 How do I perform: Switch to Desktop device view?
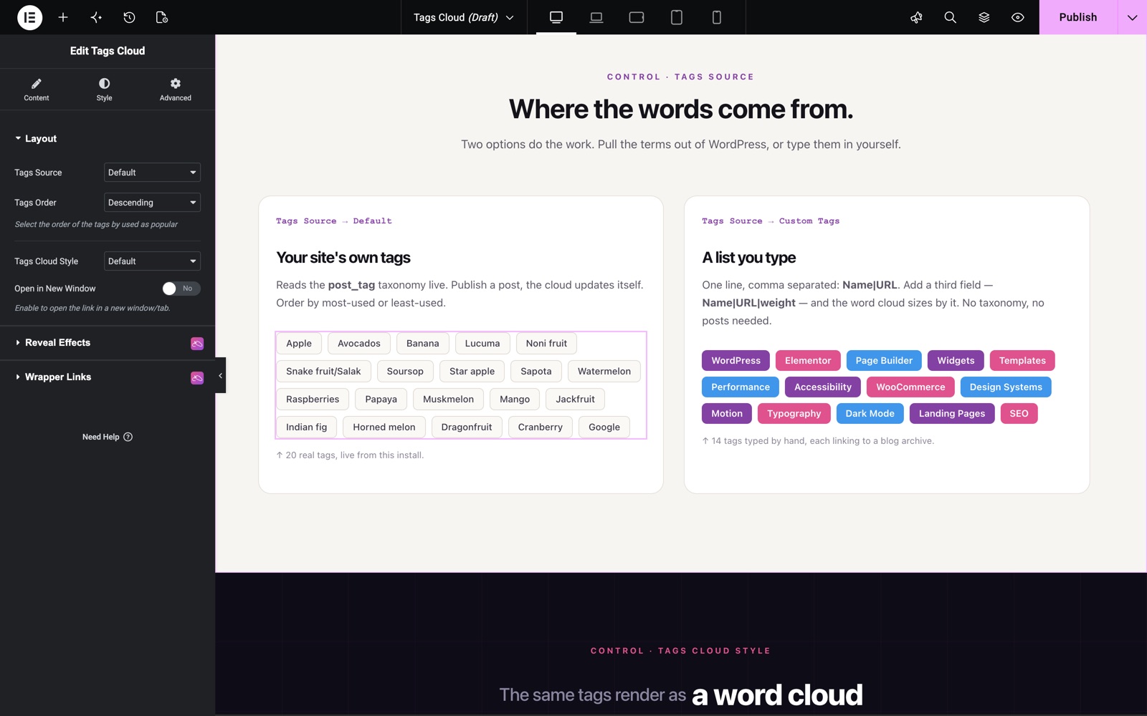tap(556, 17)
